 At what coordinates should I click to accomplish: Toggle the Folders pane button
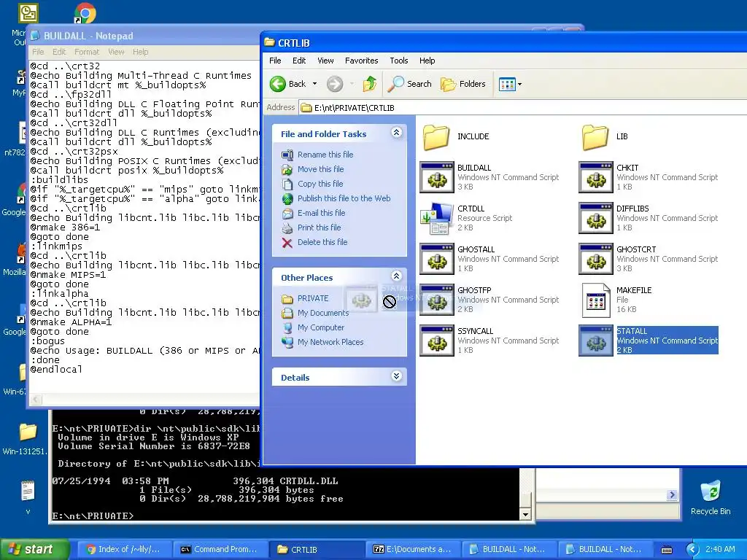(463, 84)
